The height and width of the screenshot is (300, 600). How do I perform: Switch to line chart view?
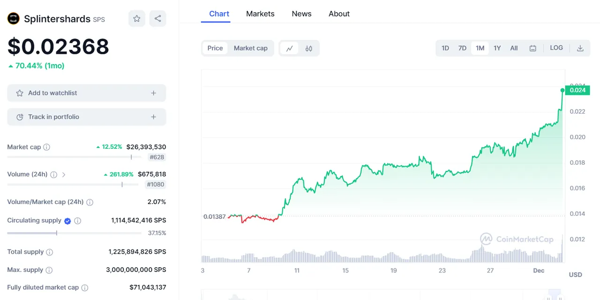(x=289, y=48)
